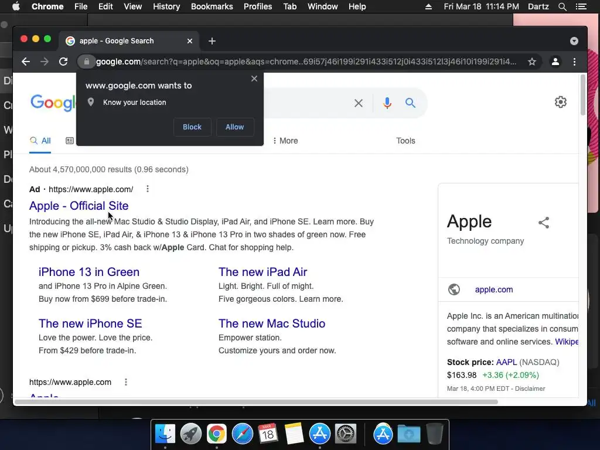
Task: Open The new iPad Air link
Action: pos(263,272)
